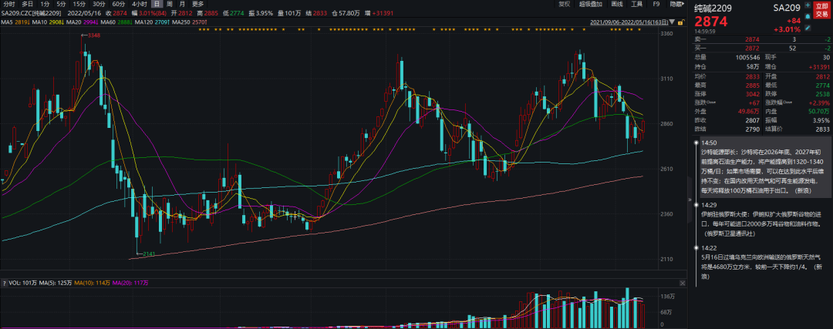Click the 增仓 value +31391 in quote panel
The height and width of the screenshot is (329, 833).
(x=819, y=66)
